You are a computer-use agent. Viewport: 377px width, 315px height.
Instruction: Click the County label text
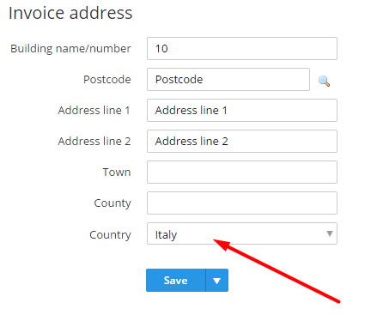[x=112, y=203]
